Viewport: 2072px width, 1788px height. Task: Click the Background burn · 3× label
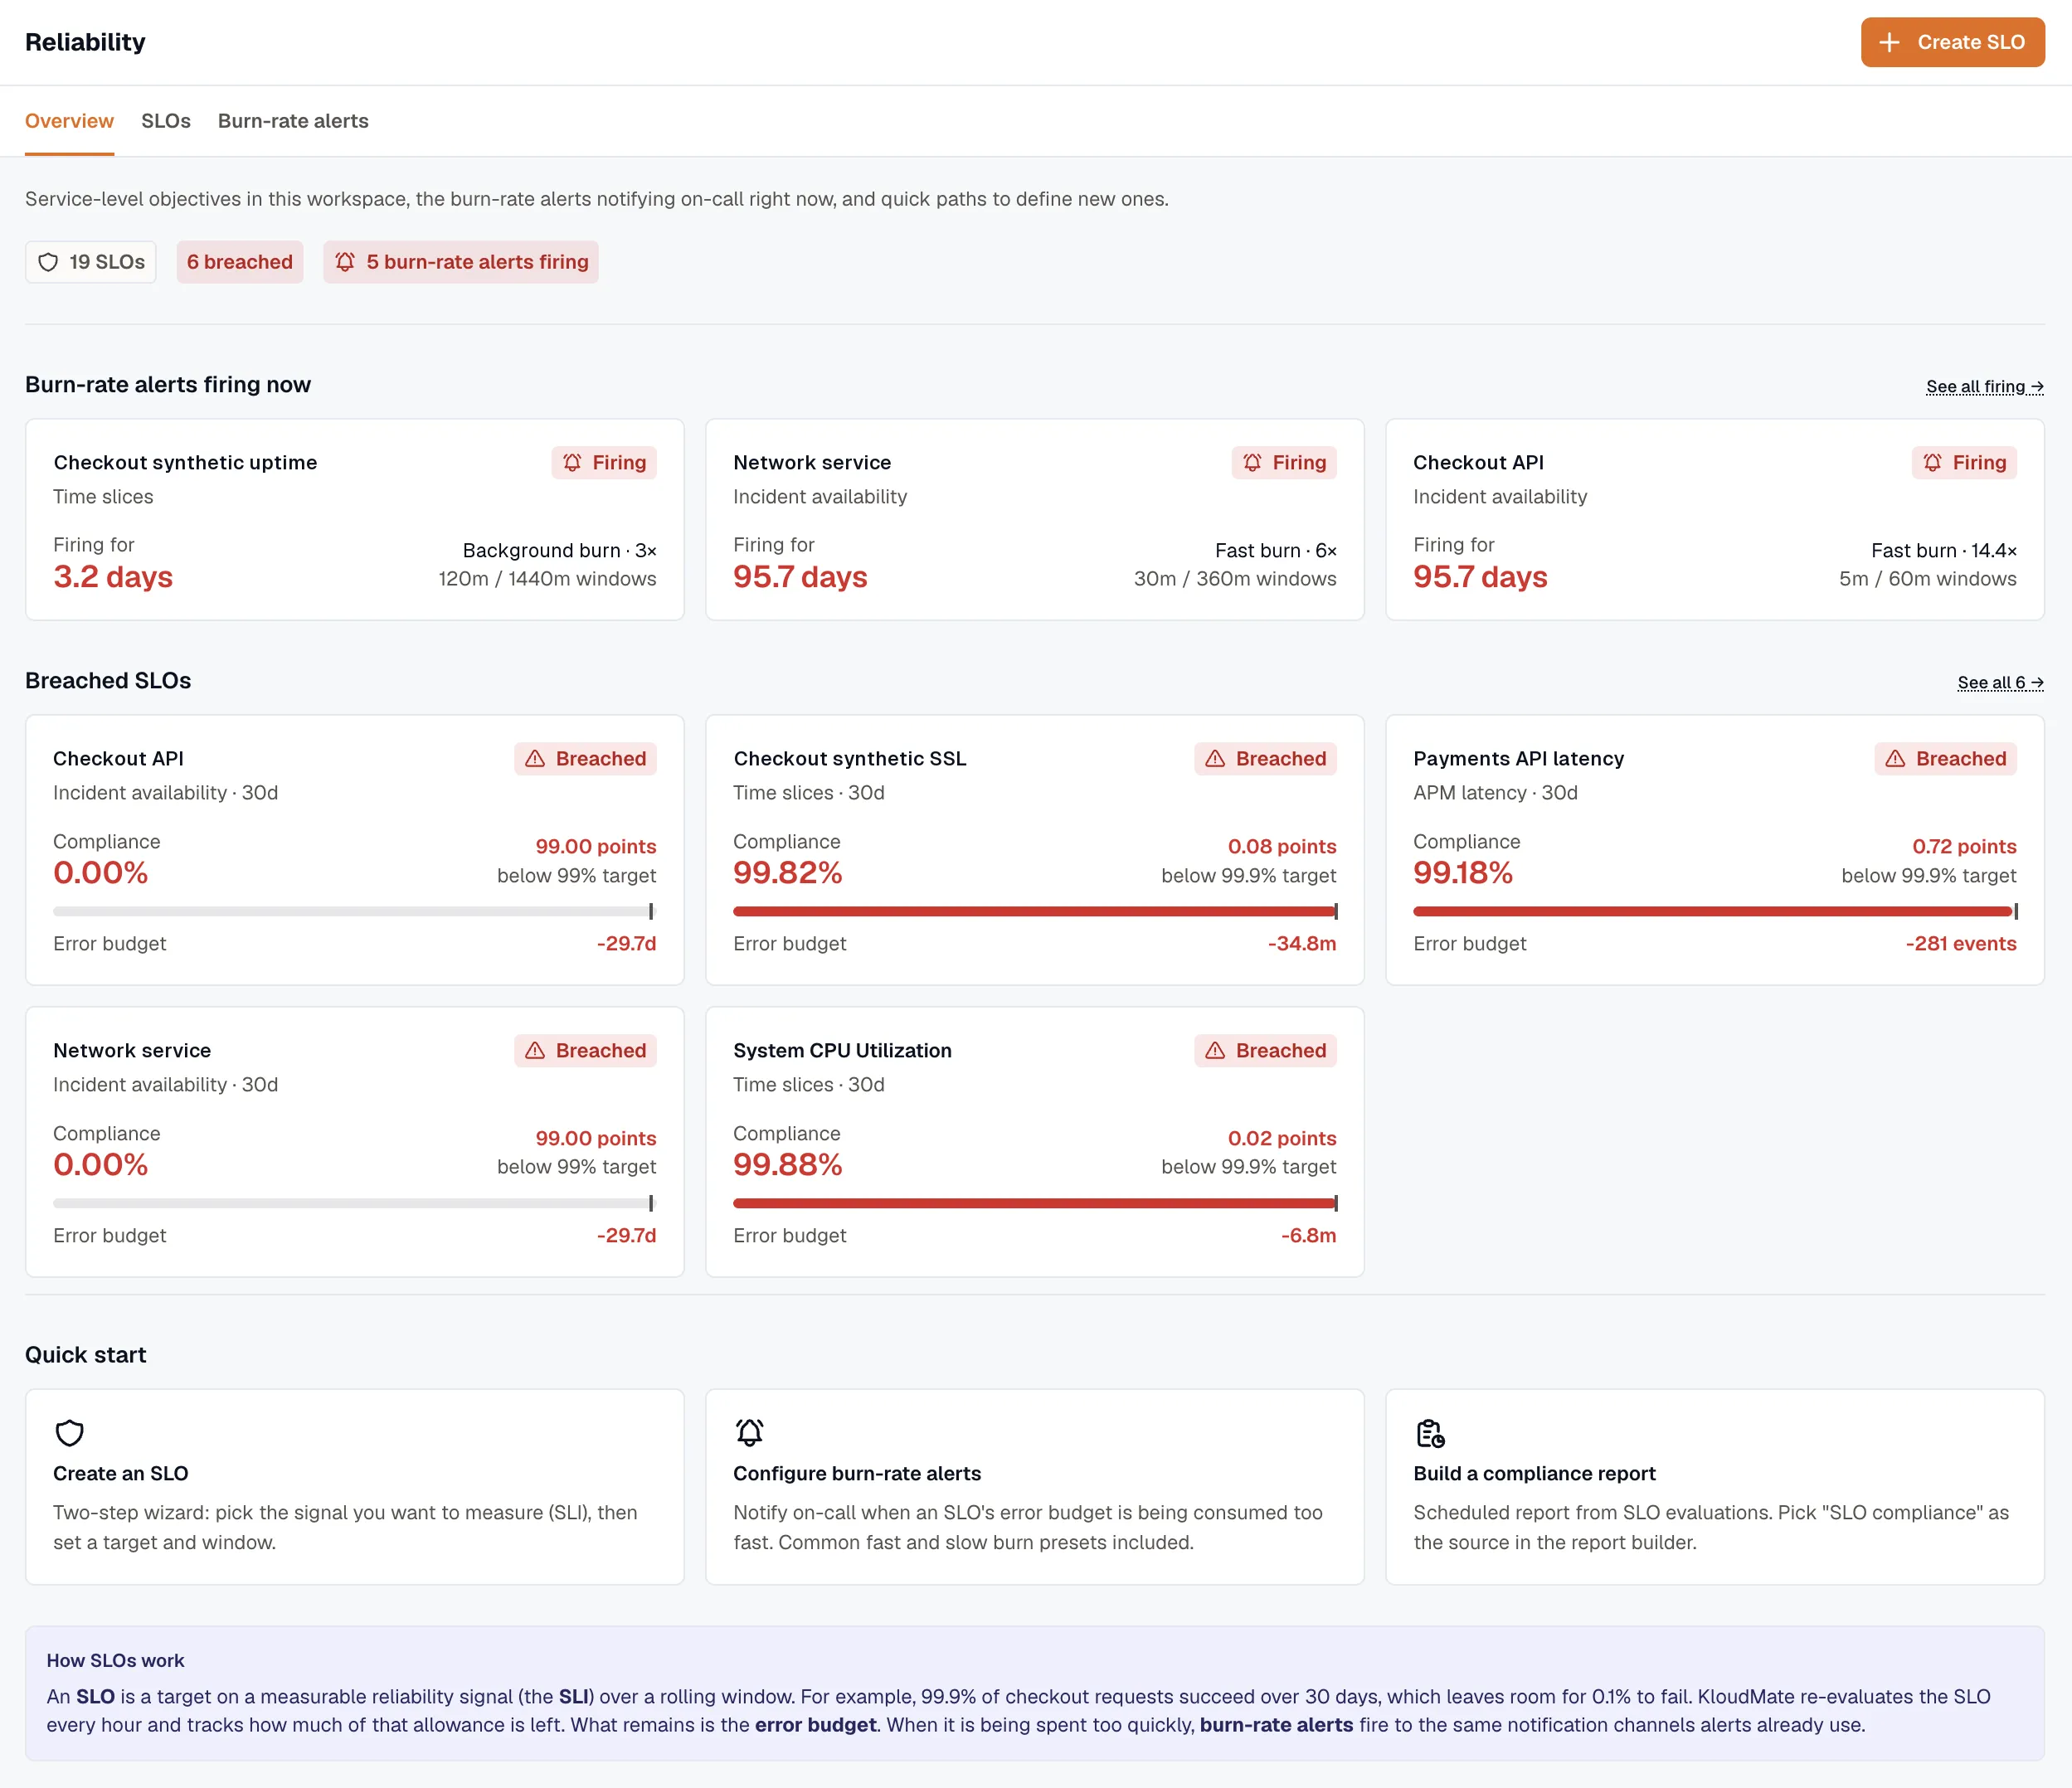559,550
